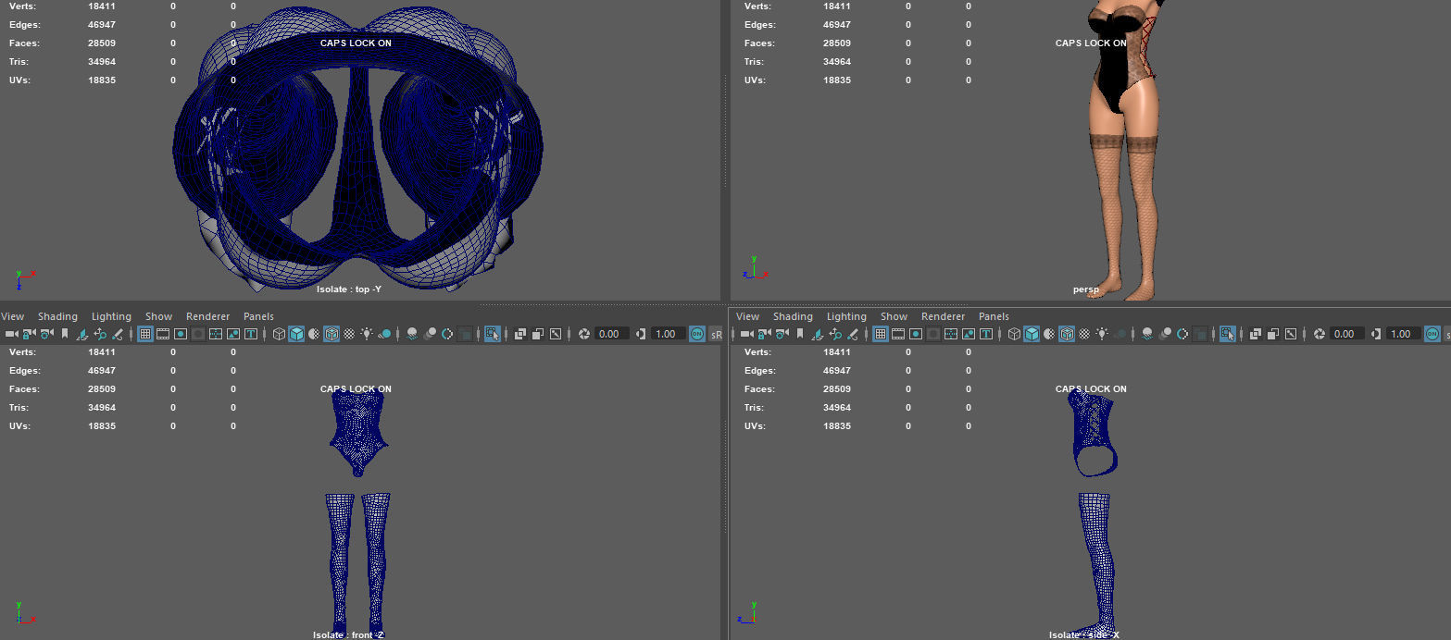Toggle Resolution Gate in front panel toolbar
Viewport: 1451px width, 640px height.
tap(181, 334)
